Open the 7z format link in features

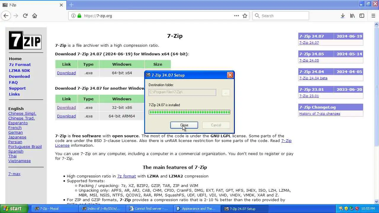[126, 176]
